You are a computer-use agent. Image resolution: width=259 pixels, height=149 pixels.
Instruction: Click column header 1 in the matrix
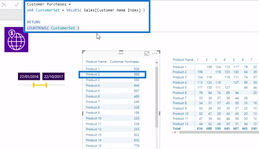[x=197, y=60]
